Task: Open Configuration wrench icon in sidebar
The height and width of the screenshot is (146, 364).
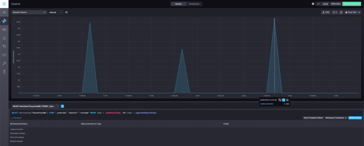Action: (x=4, y=63)
